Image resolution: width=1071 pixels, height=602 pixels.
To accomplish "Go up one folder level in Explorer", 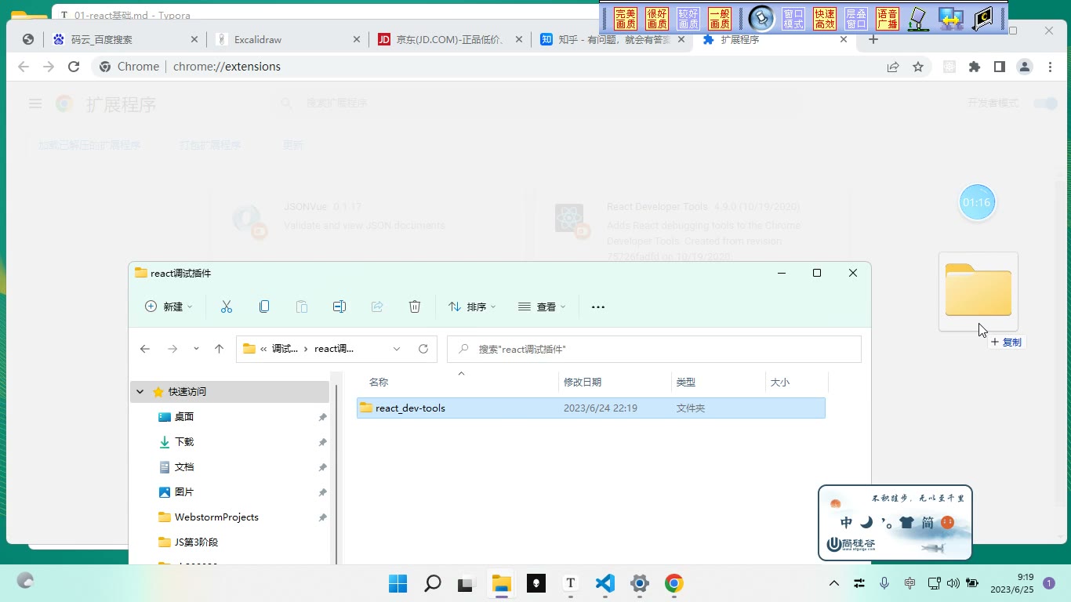I will click(x=220, y=349).
